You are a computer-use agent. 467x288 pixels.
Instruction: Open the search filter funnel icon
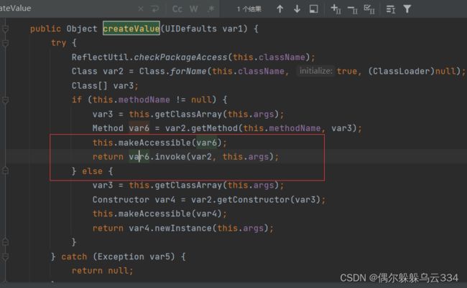click(407, 9)
